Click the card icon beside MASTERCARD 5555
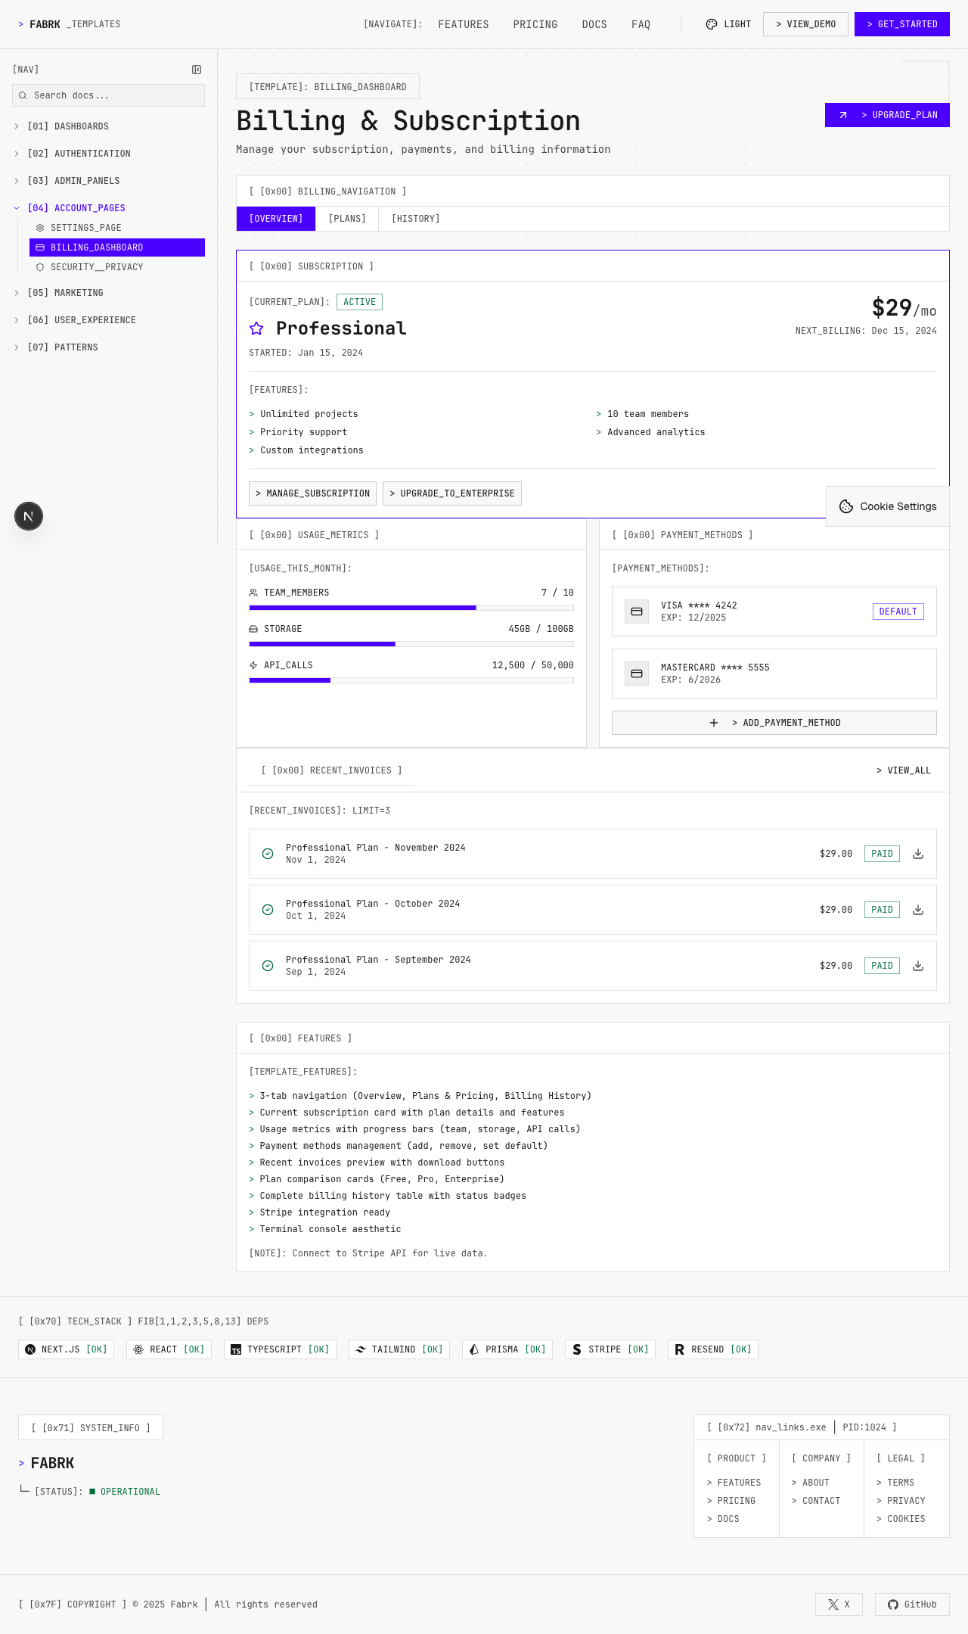Image resolution: width=968 pixels, height=1634 pixels. (637, 674)
